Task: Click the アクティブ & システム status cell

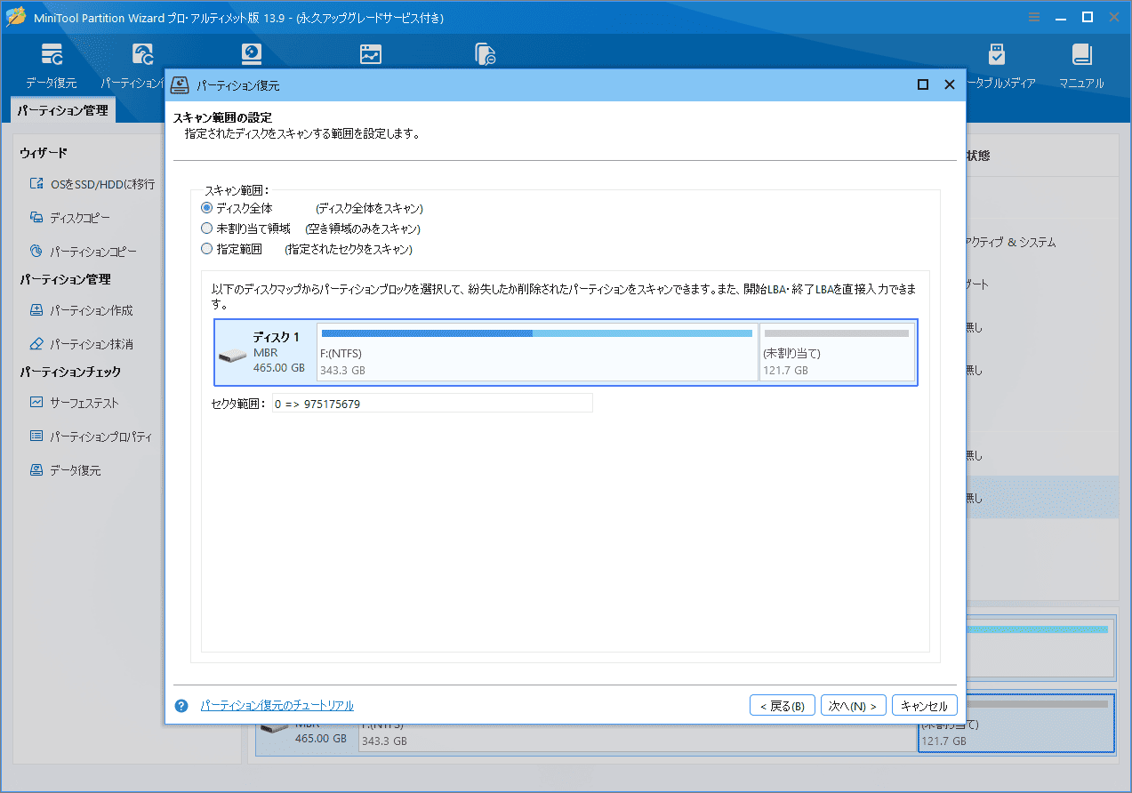Action: coord(1011,242)
